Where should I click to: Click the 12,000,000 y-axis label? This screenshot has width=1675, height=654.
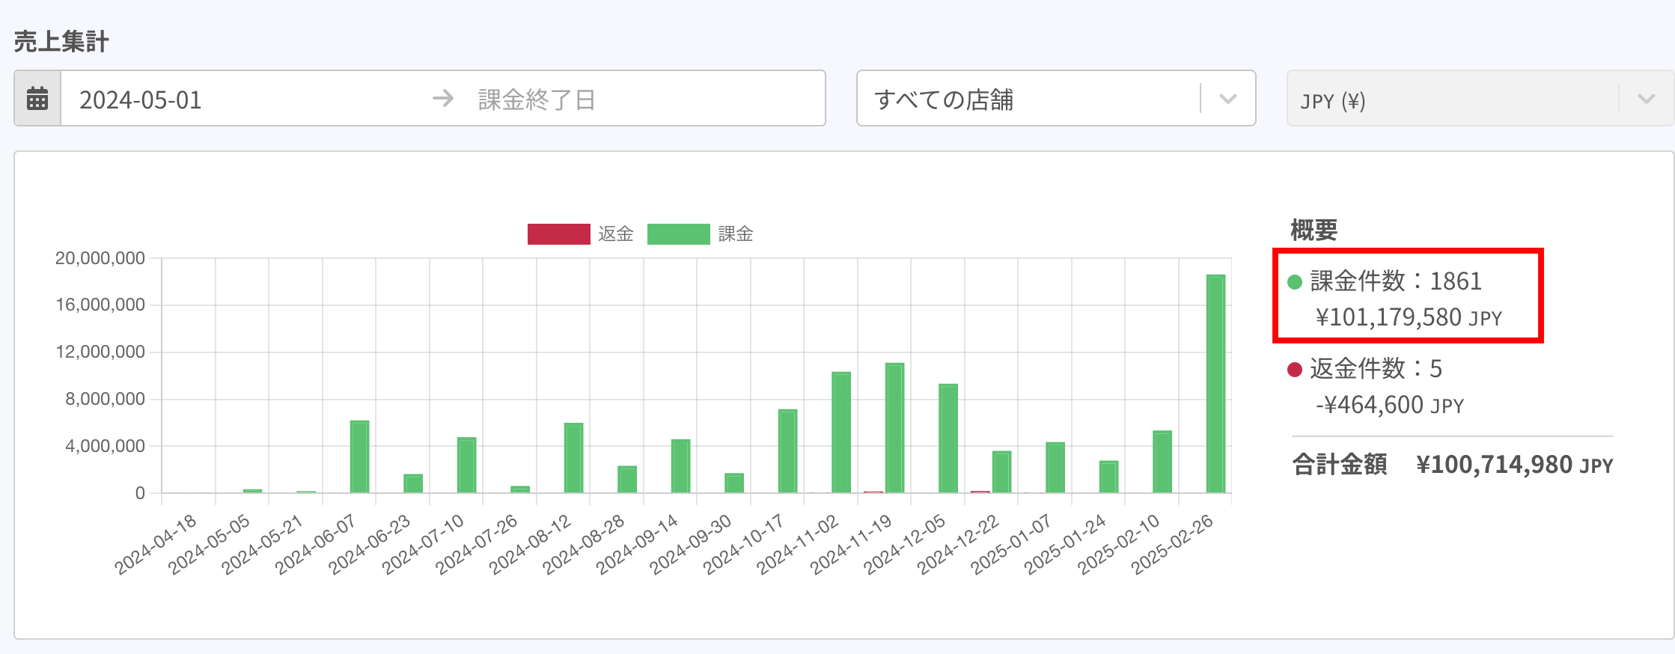click(x=100, y=352)
